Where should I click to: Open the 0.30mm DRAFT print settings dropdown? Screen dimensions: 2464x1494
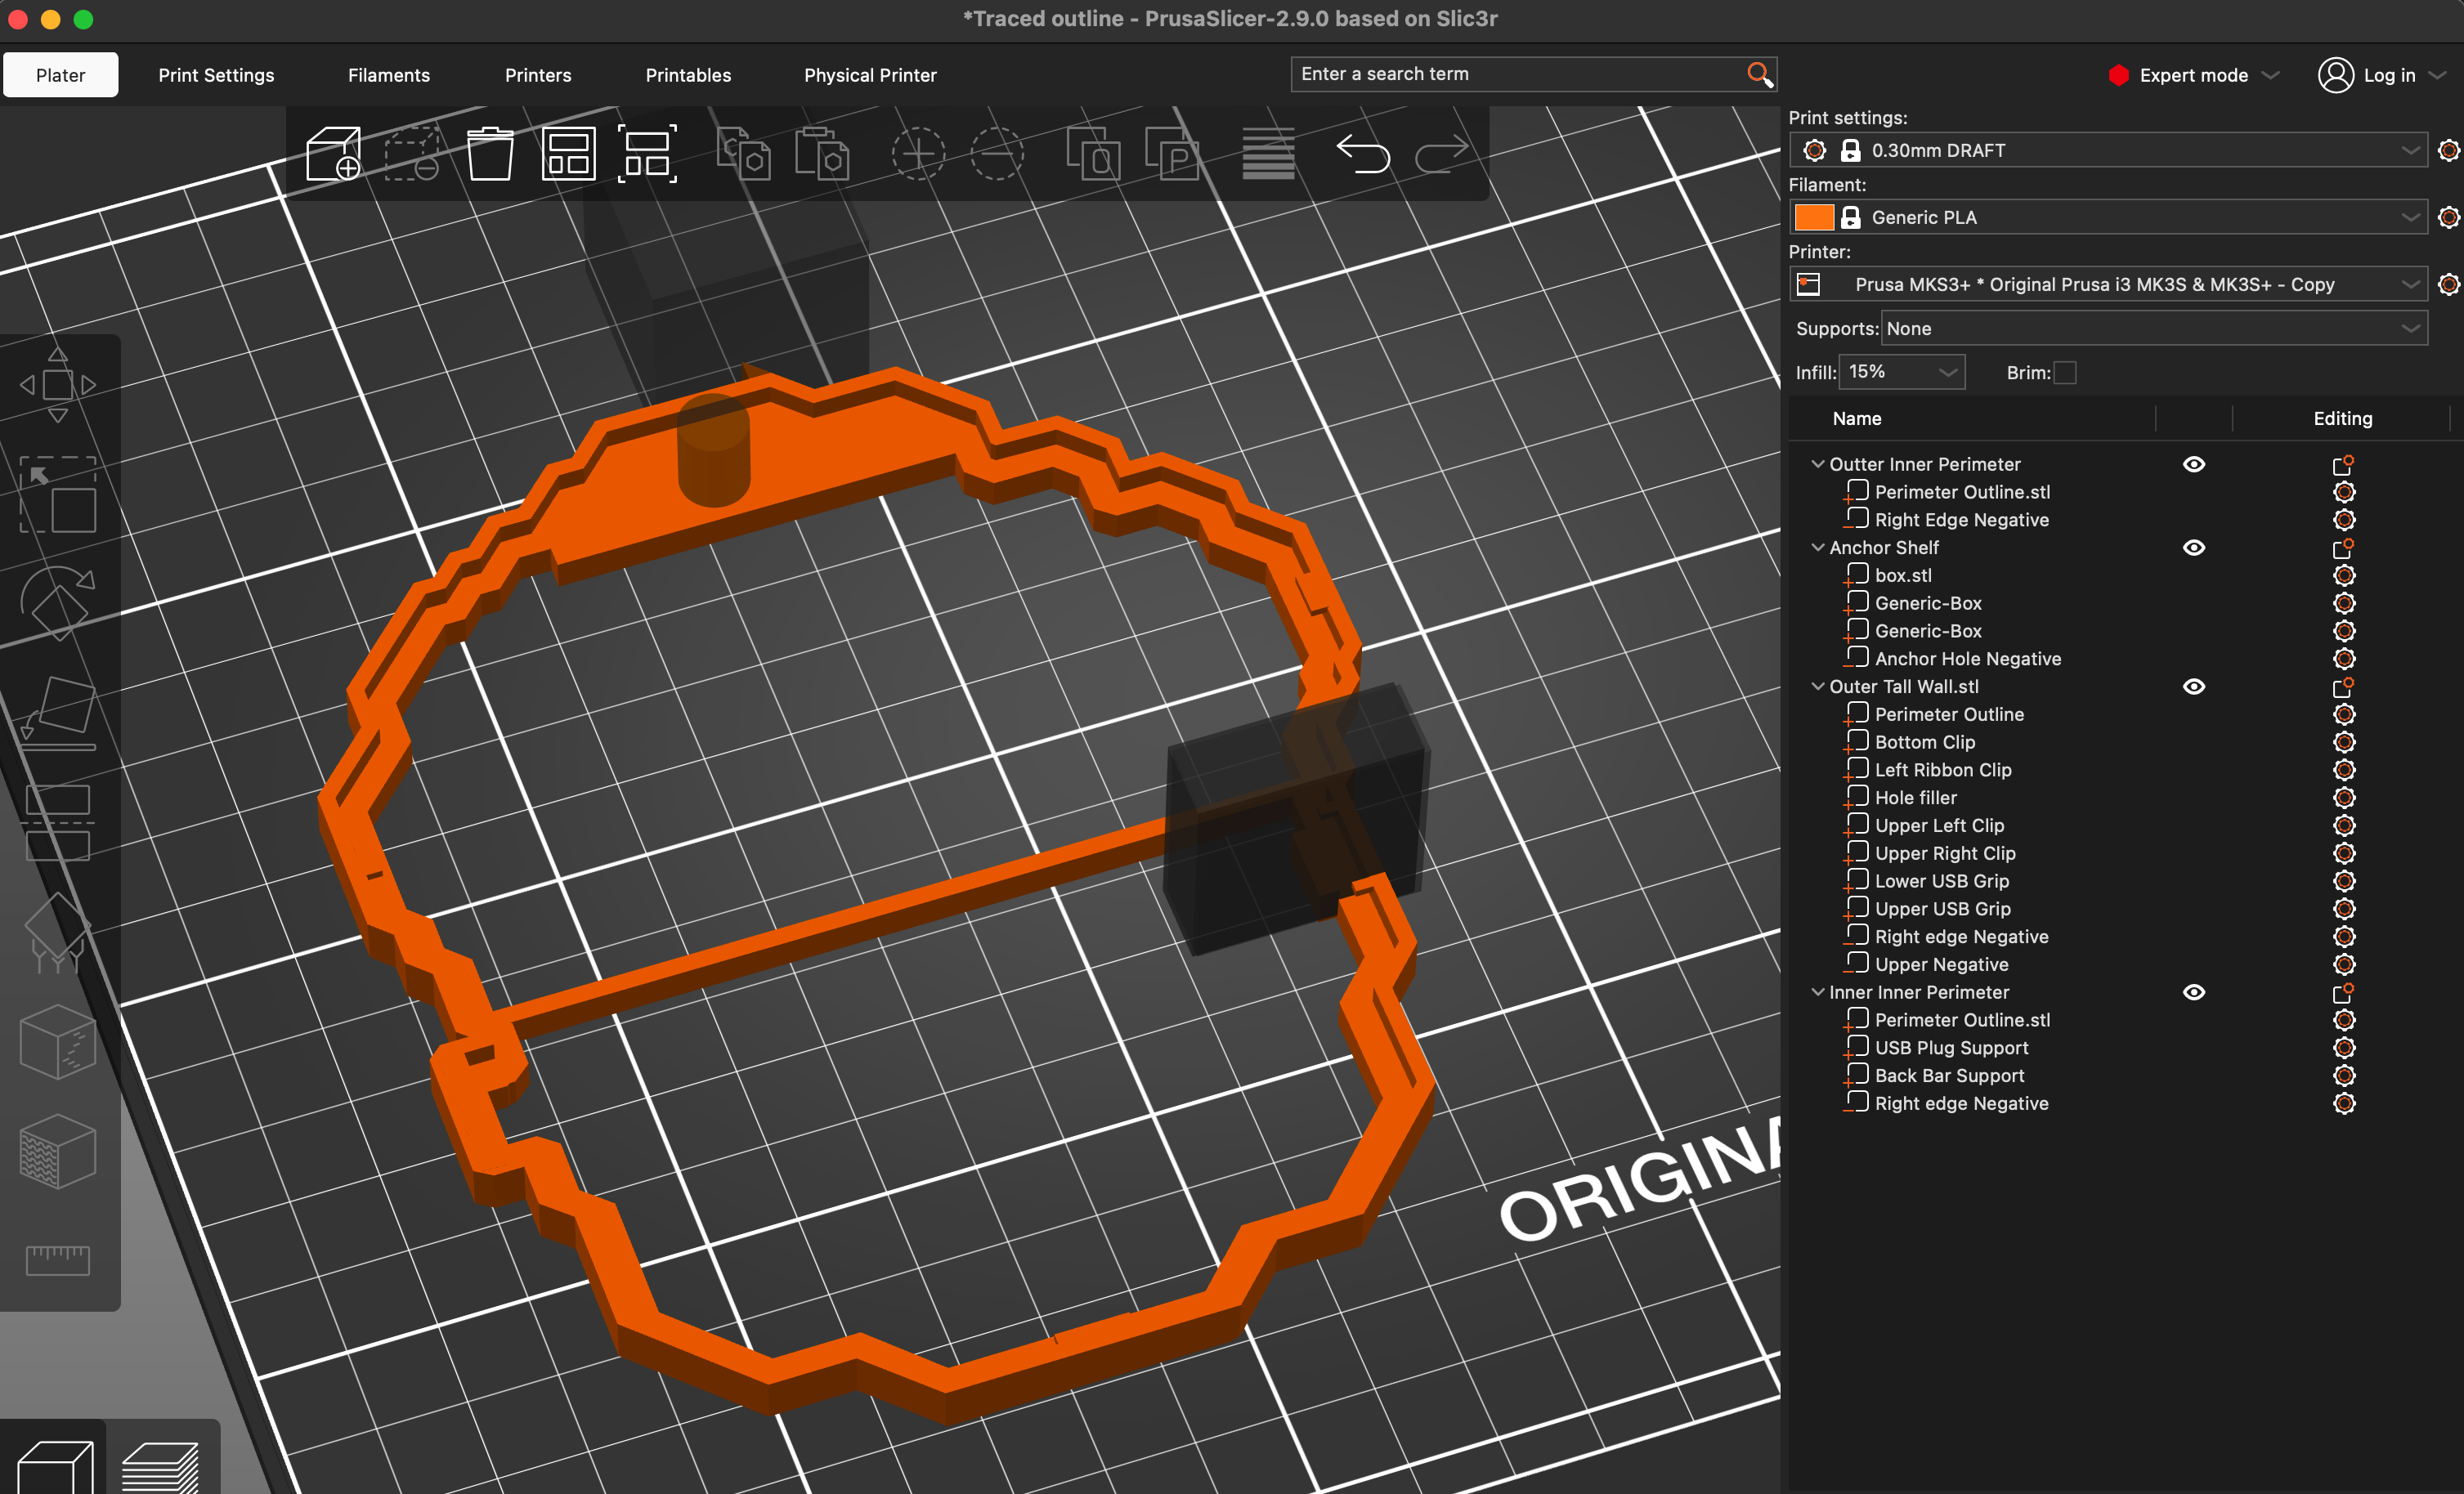tap(2108, 151)
